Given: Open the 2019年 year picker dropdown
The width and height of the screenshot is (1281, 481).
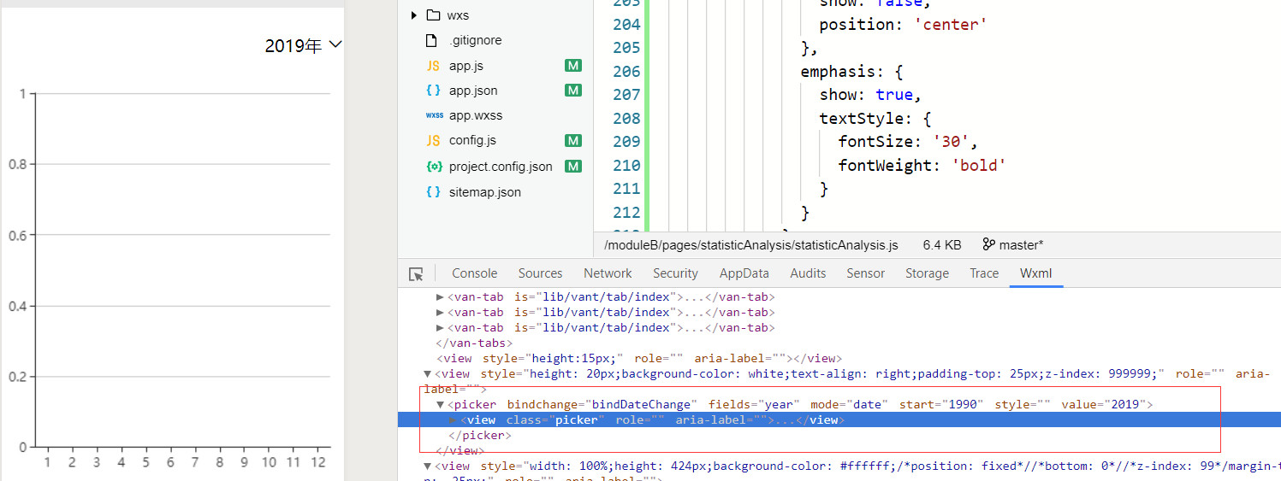Looking at the screenshot, I should 303,46.
